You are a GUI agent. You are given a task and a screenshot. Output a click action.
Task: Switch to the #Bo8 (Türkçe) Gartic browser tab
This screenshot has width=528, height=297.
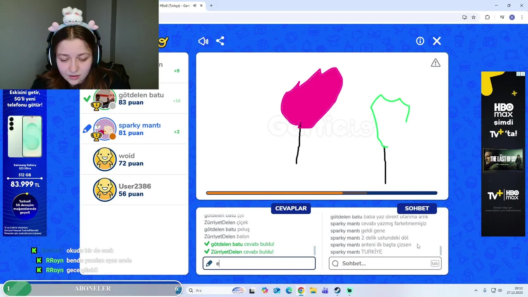pos(175,6)
